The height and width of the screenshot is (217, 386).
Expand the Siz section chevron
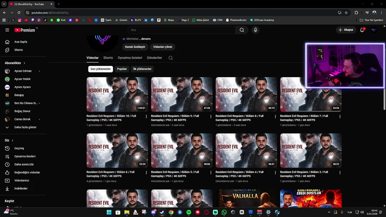(x=12, y=140)
